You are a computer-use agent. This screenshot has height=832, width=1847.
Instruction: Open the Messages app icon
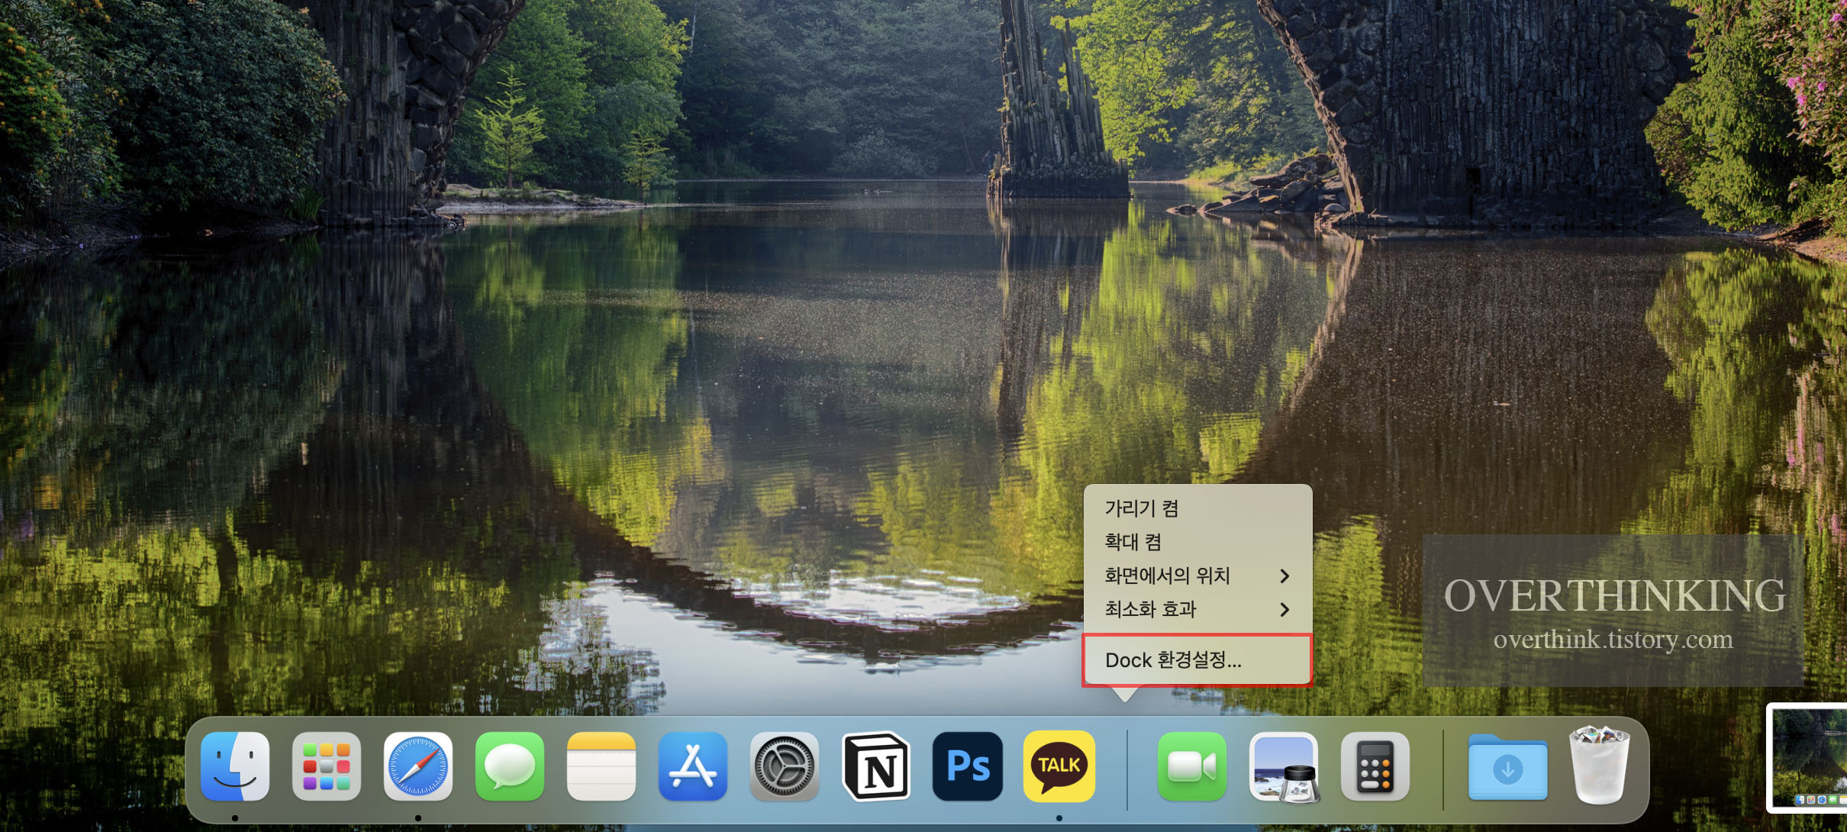[x=509, y=766]
